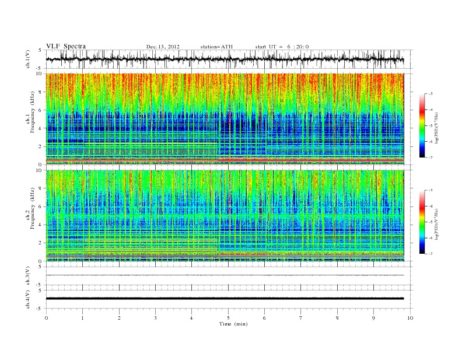Viewport: 462px width, 357px height.
Task: Click the "-3" tick on ch.2 colorbar
Action: click(430, 190)
